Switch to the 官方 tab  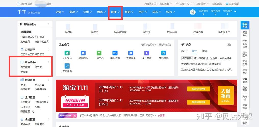[194, 51]
